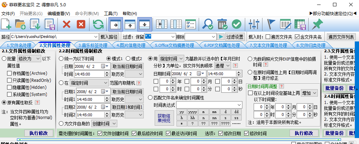The width and height of the screenshot is (359, 144).
Task: Check the 系统属性(System) checkbox
Action: [9, 94]
